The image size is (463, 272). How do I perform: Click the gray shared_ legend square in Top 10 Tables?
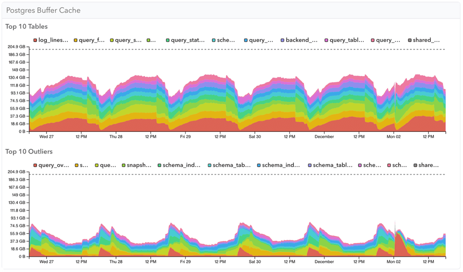coord(409,40)
